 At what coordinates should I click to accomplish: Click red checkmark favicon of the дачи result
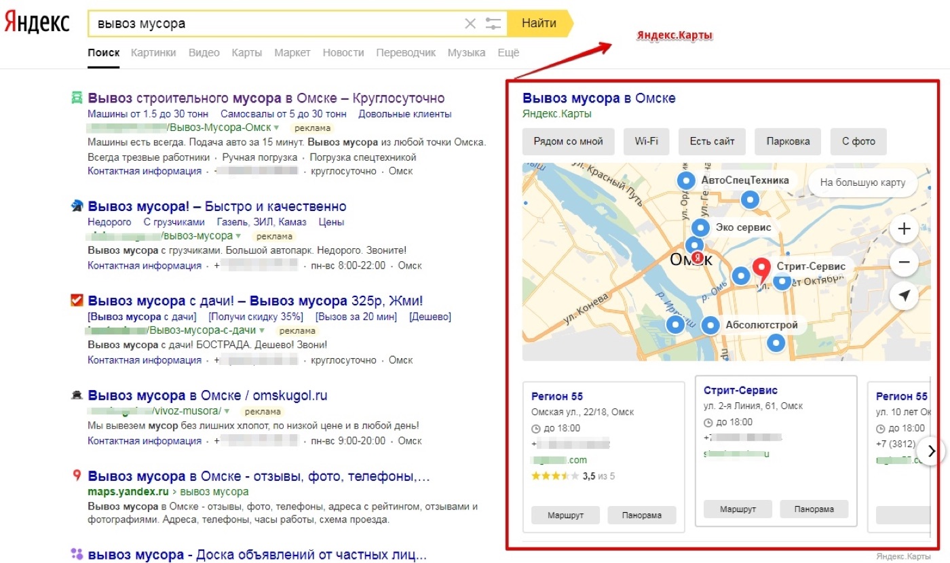point(77,300)
